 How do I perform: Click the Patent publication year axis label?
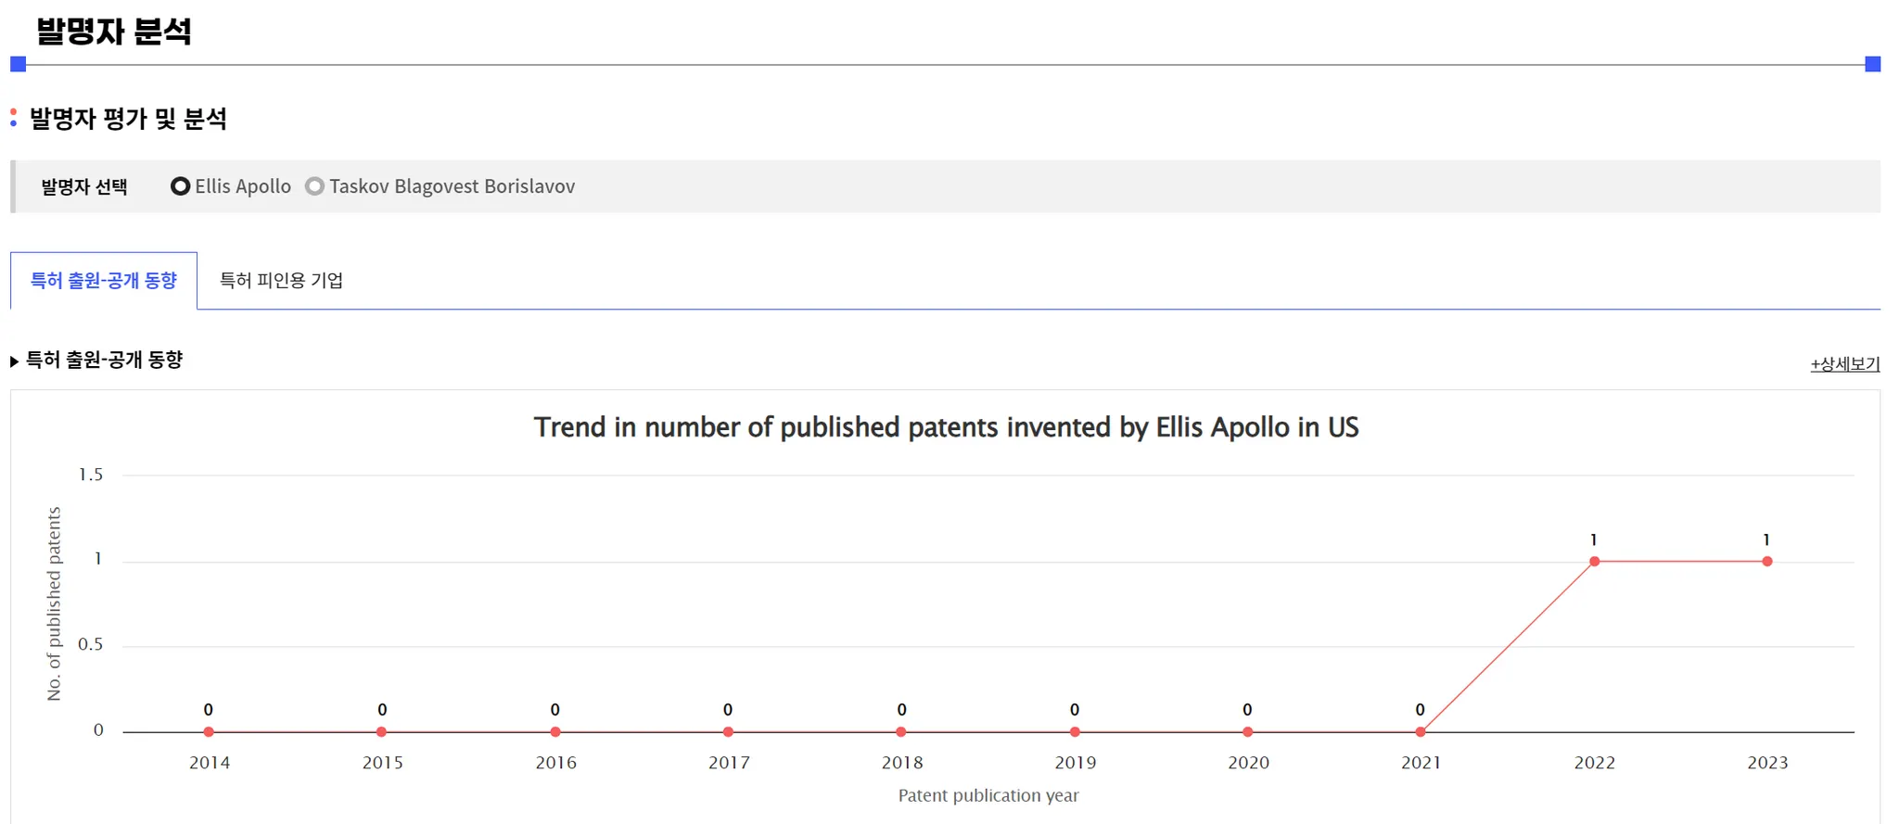(x=988, y=795)
